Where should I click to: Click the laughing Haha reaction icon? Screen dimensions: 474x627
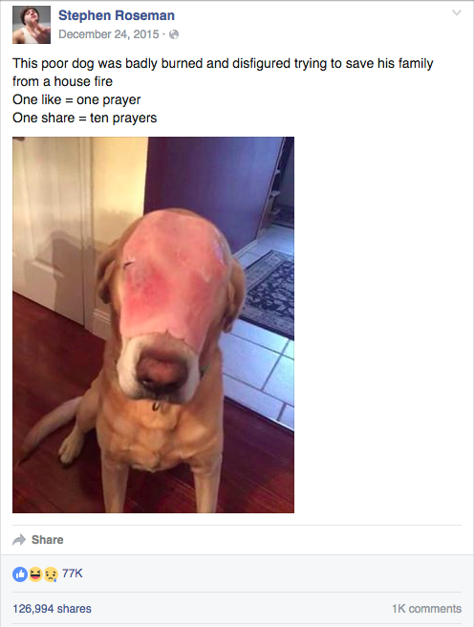(35, 574)
